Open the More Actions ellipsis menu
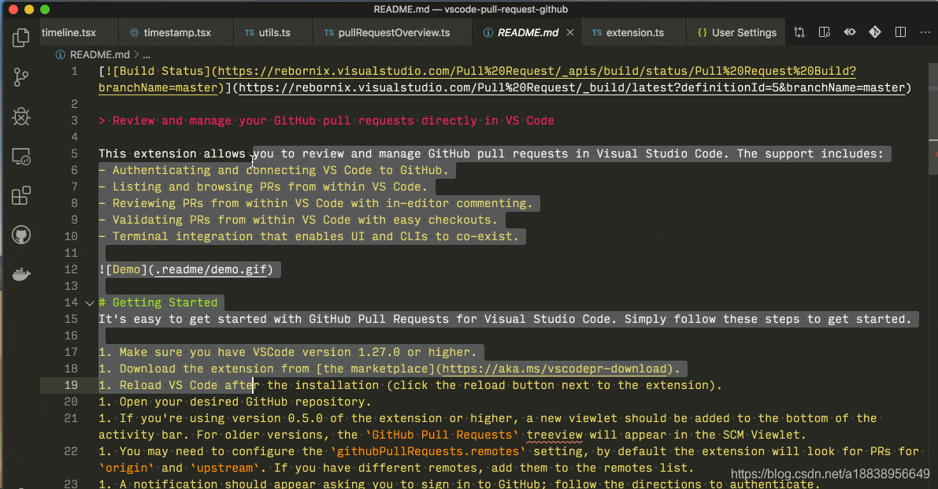Viewport: 938px width, 489px height. click(925, 32)
